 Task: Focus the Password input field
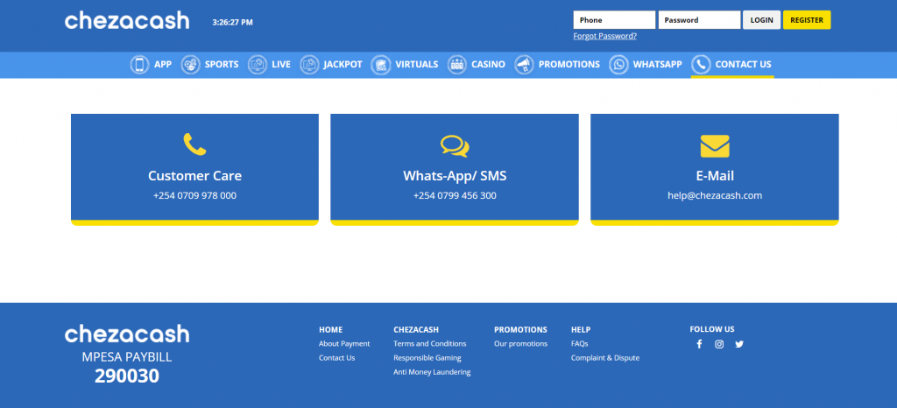tap(699, 20)
